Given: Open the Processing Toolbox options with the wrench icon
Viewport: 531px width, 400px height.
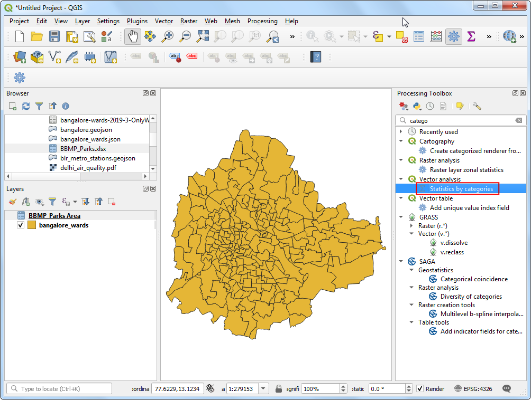Looking at the screenshot, I should 477,106.
